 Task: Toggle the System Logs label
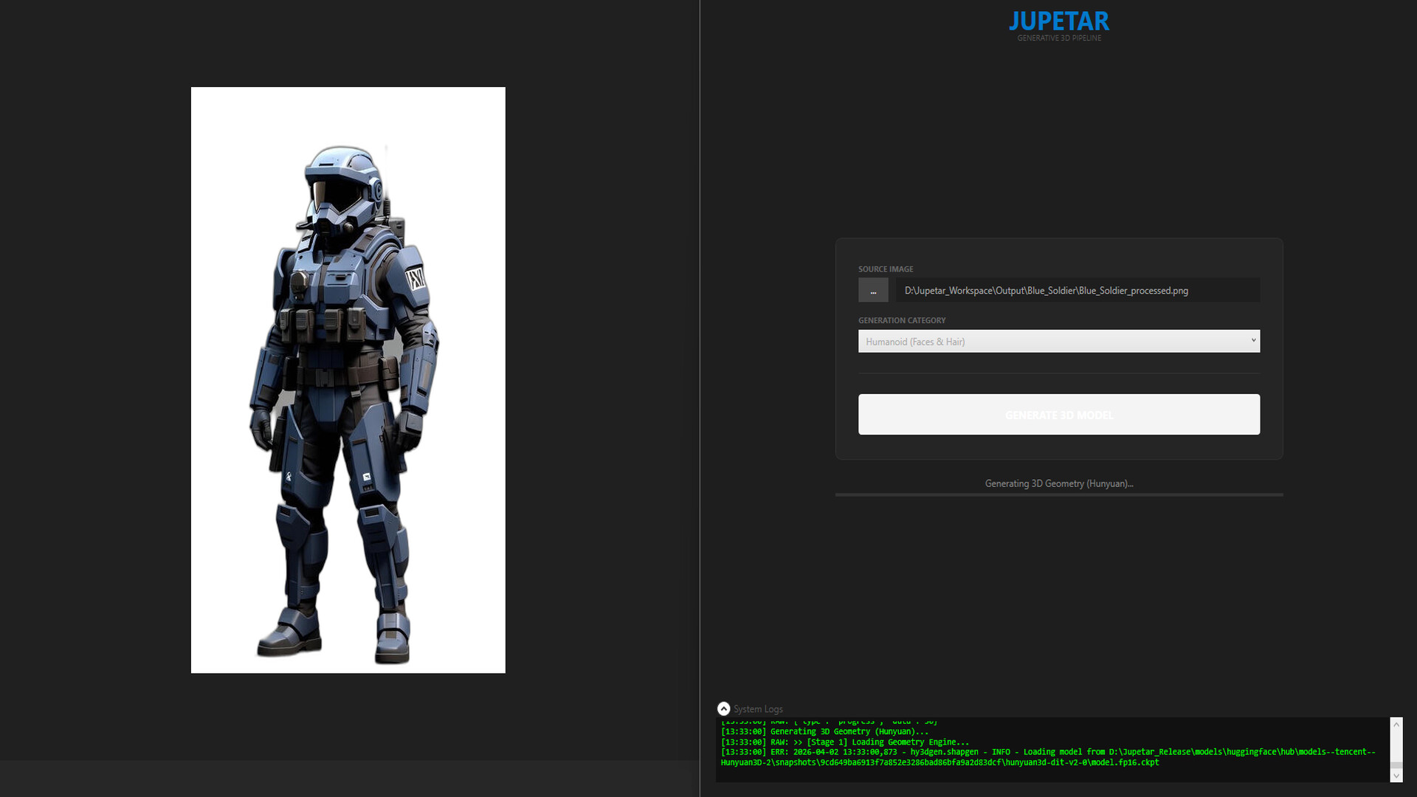758,709
